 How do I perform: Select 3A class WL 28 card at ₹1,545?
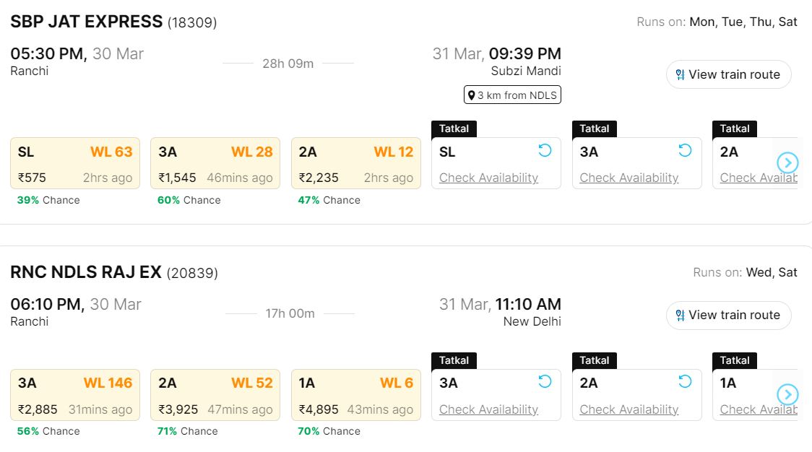pyautogui.click(x=215, y=164)
